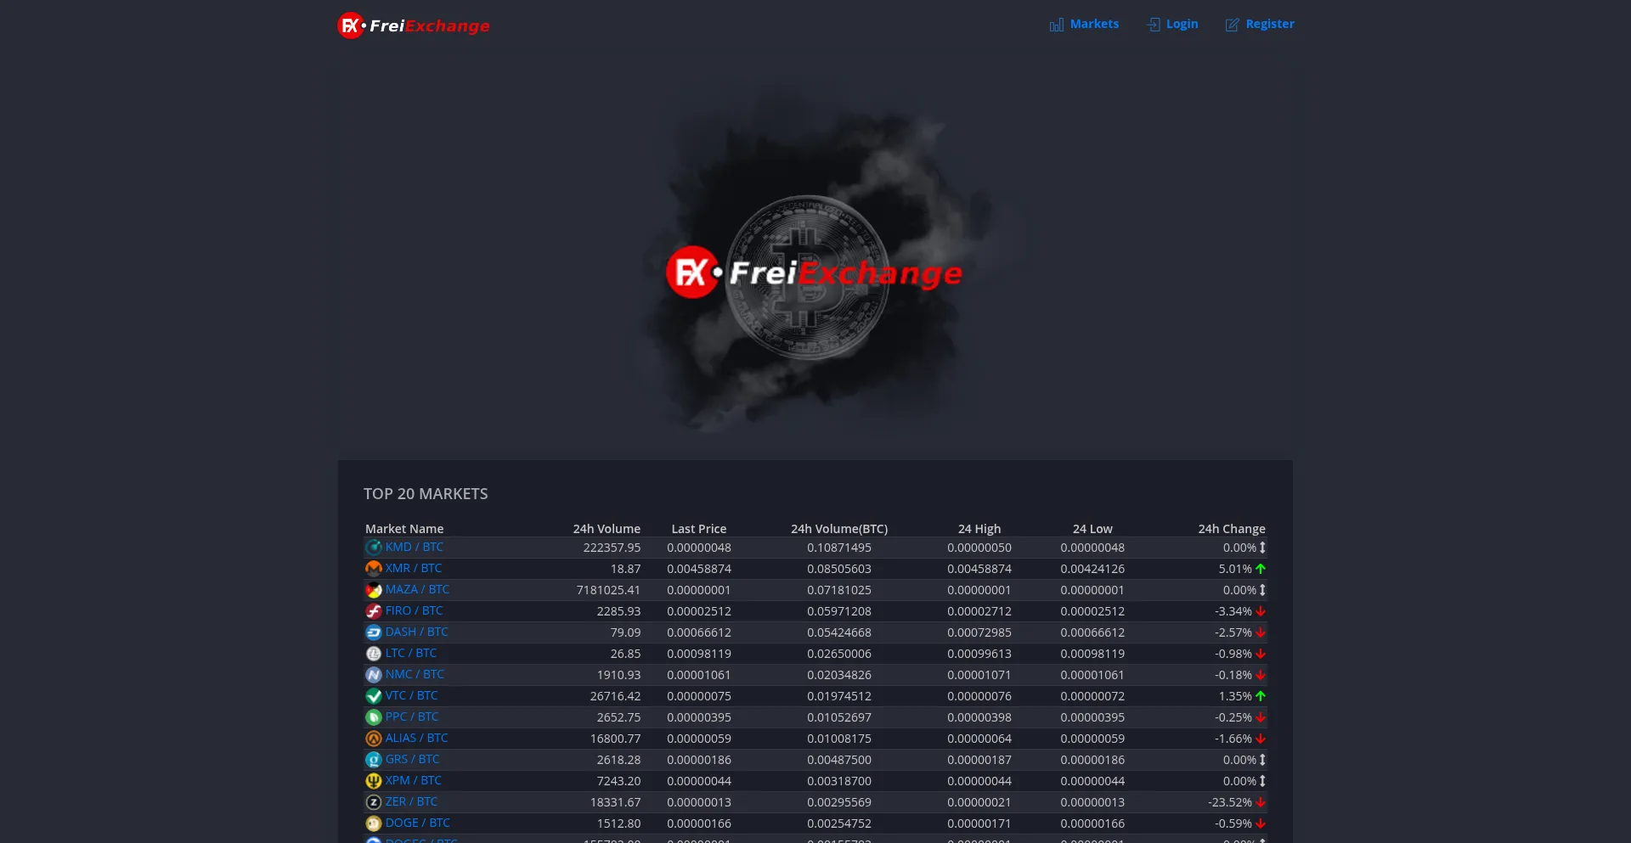Open the Markets page
This screenshot has height=843, width=1631.
[x=1094, y=24]
